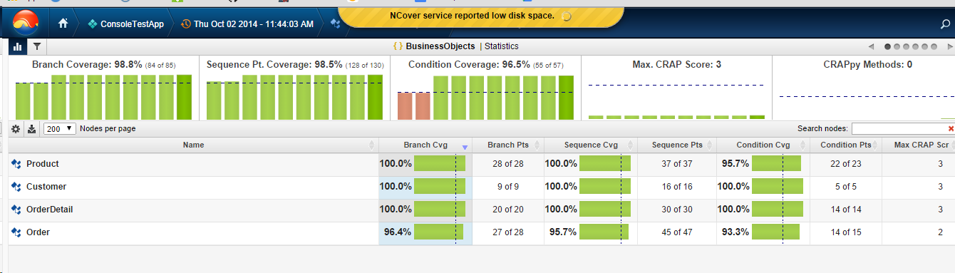Click the NCover logo icon
The image size is (955, 273).
point(26,23)
